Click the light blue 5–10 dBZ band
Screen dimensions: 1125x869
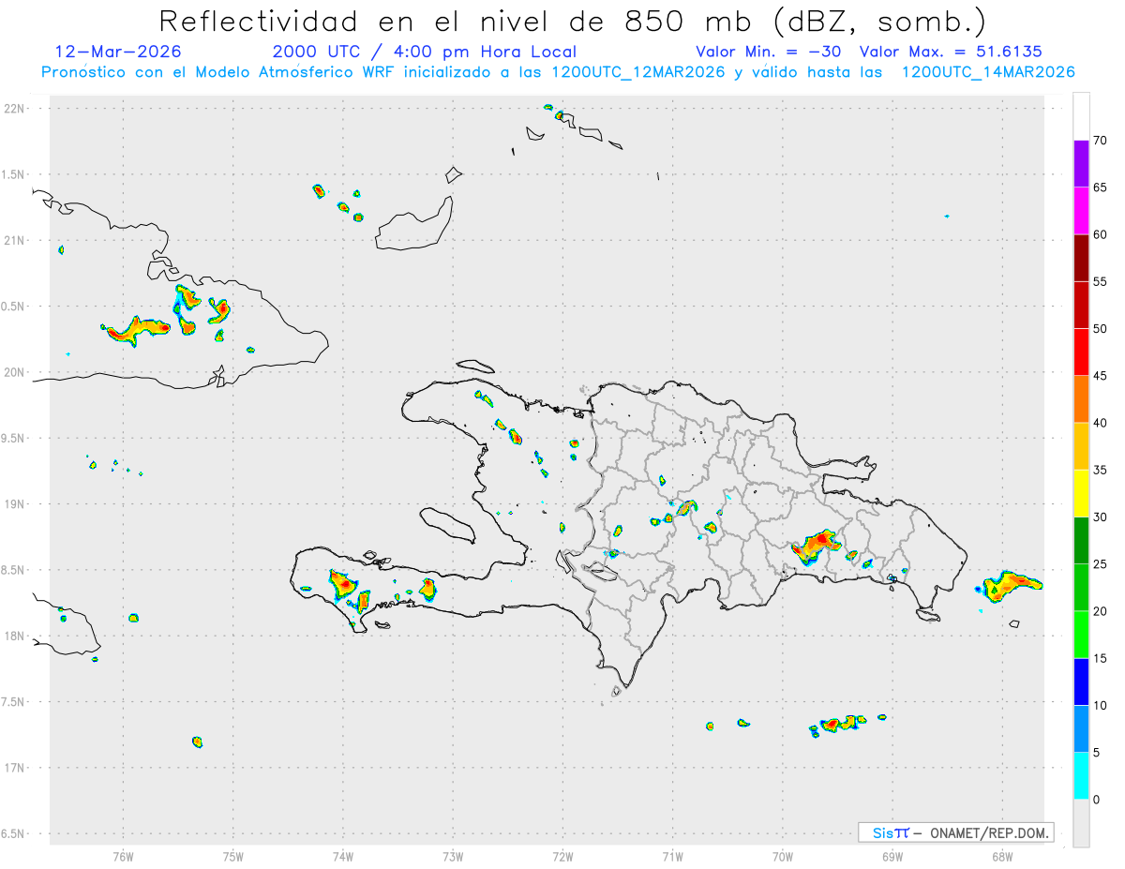[x=1081, y=729]
